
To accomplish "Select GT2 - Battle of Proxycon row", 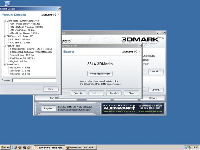I will pos(27,27).
